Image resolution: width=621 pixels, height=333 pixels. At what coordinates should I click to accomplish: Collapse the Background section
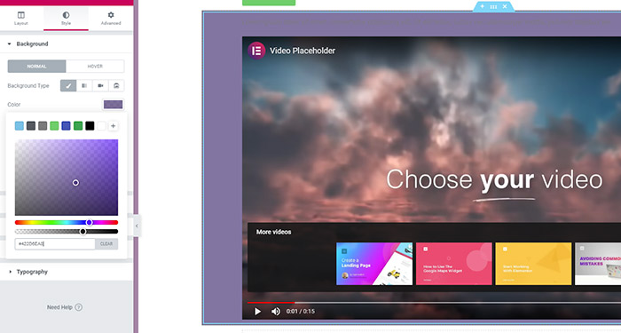pyautogui.click(x=28, y=44)
